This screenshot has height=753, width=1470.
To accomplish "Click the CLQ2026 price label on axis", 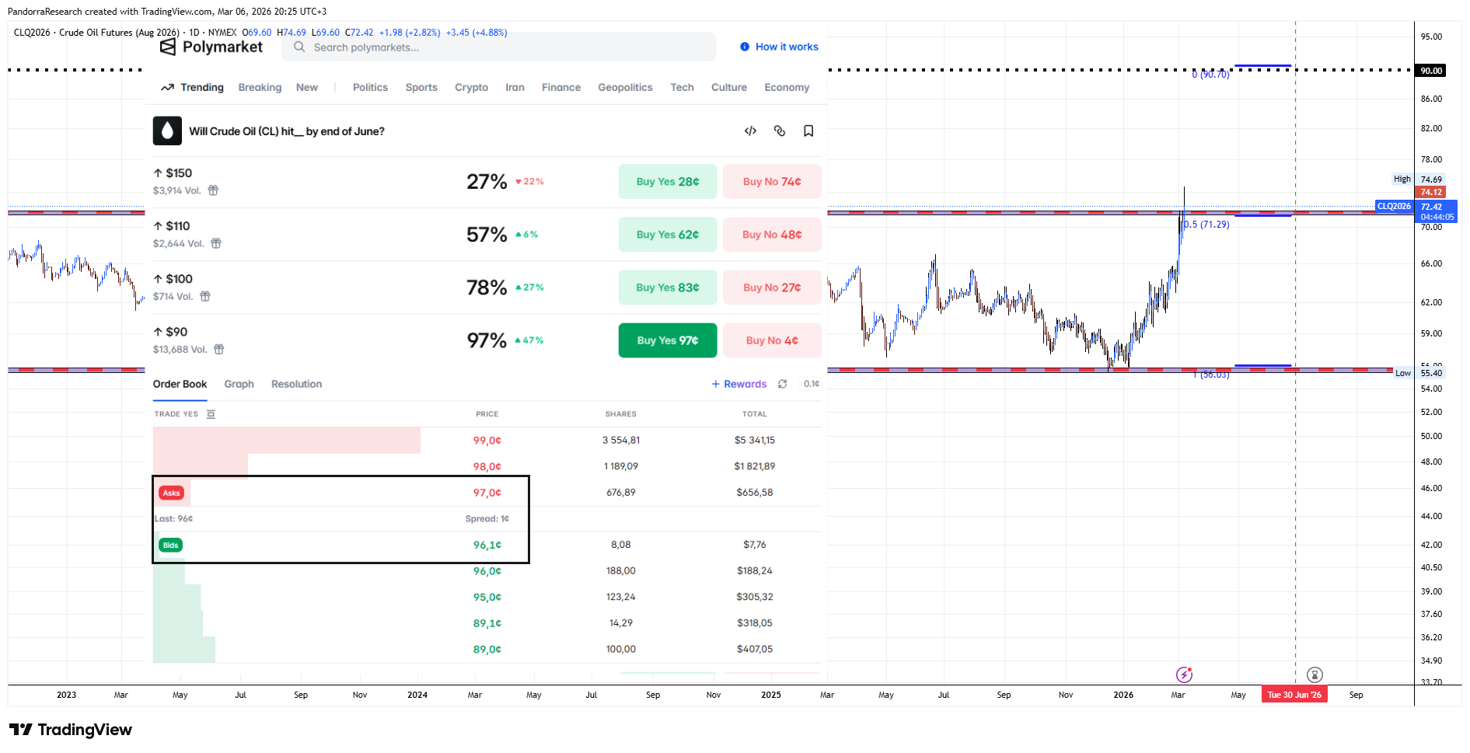I will point(1394,206).
